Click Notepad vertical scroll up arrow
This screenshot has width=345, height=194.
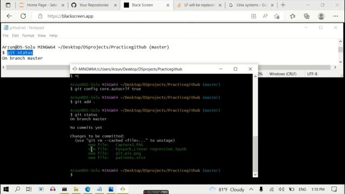click(340, 41)
